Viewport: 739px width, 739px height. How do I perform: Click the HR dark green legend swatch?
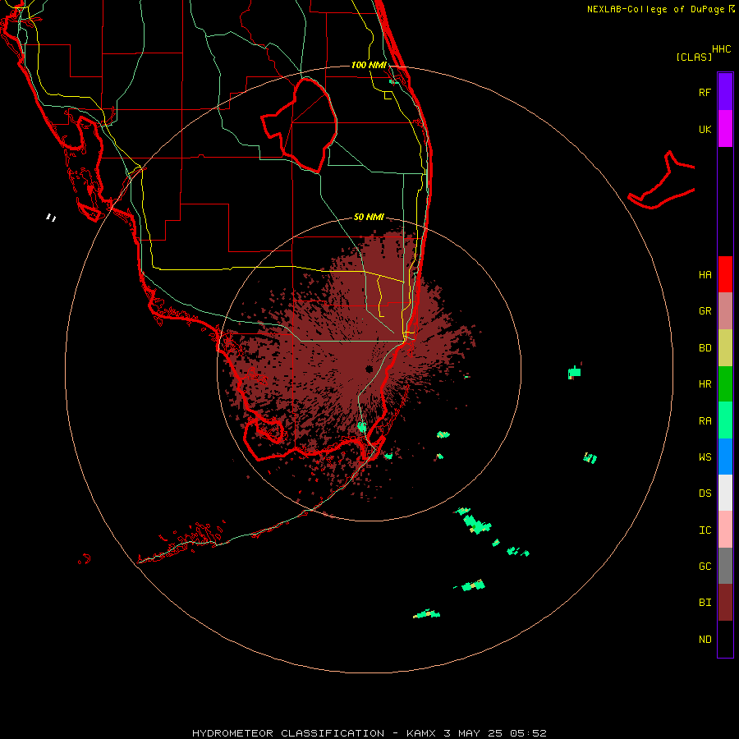click(725, 384)
